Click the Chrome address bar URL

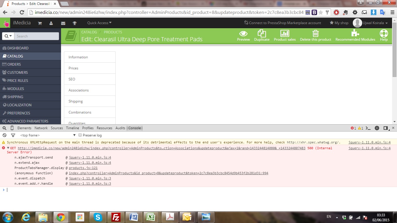(169, 12)
